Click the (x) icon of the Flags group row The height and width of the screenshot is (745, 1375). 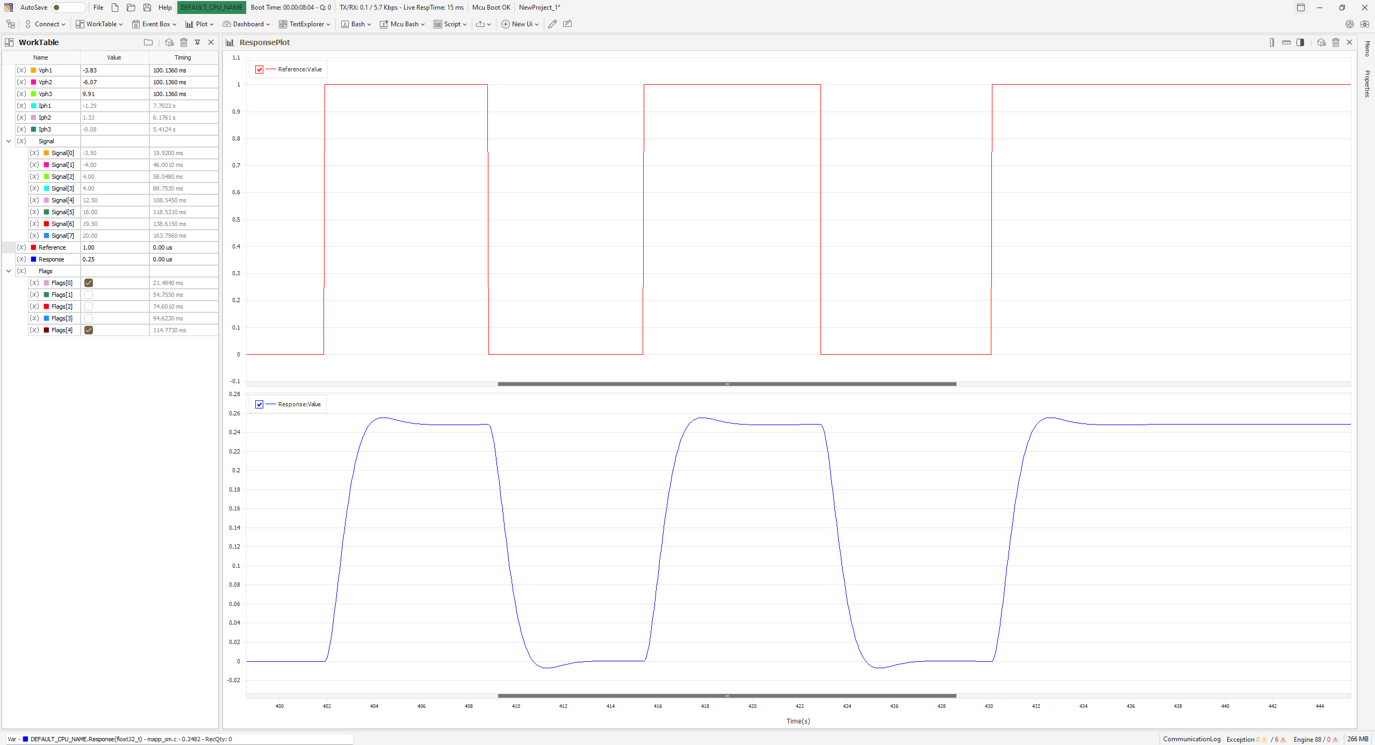21,271
